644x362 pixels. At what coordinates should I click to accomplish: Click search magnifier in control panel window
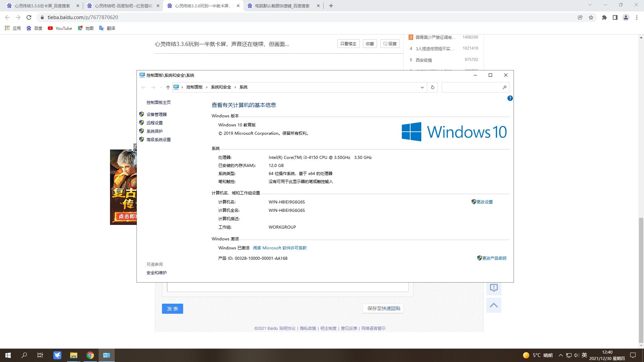(x=504, y=87)
